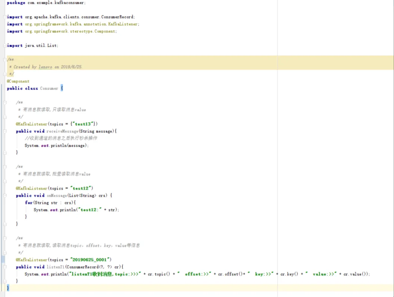Screen dimensions: 394x297
Task: Click "test12" in the KafkaListener annotation
Action: coord(80,188)
